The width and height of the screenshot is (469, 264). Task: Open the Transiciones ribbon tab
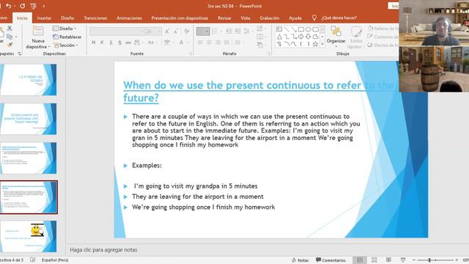click(95, 18)
